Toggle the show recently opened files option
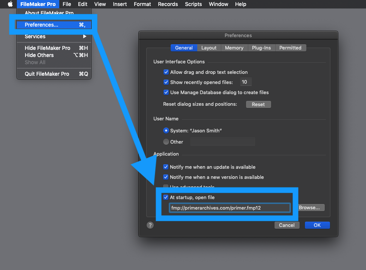The width and height of the screenshot is (366, 270). click(166, 82)
